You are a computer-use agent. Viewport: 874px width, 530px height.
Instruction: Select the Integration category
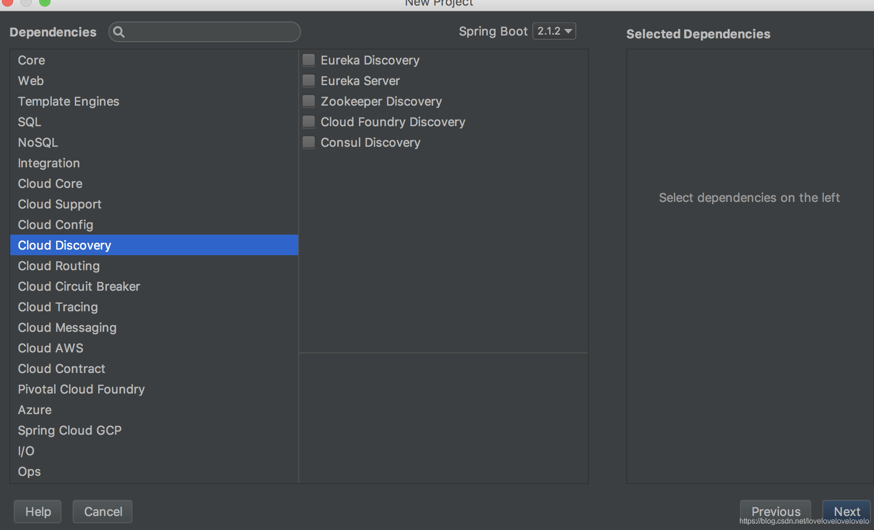[154, 163]
